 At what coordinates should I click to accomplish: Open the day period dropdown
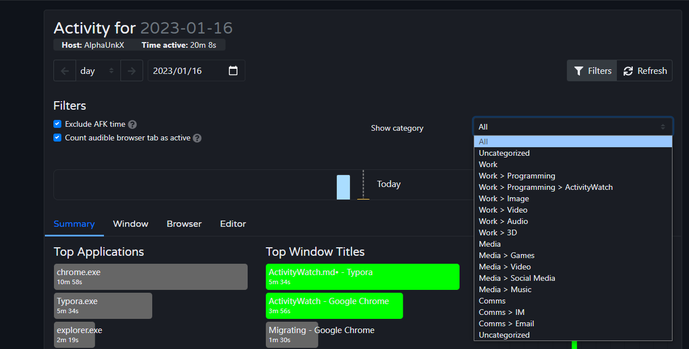coord(97,71)
